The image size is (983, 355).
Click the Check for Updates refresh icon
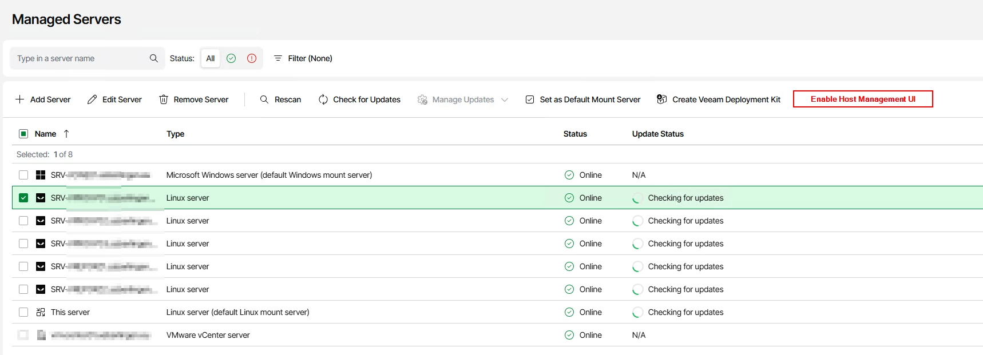323,99
